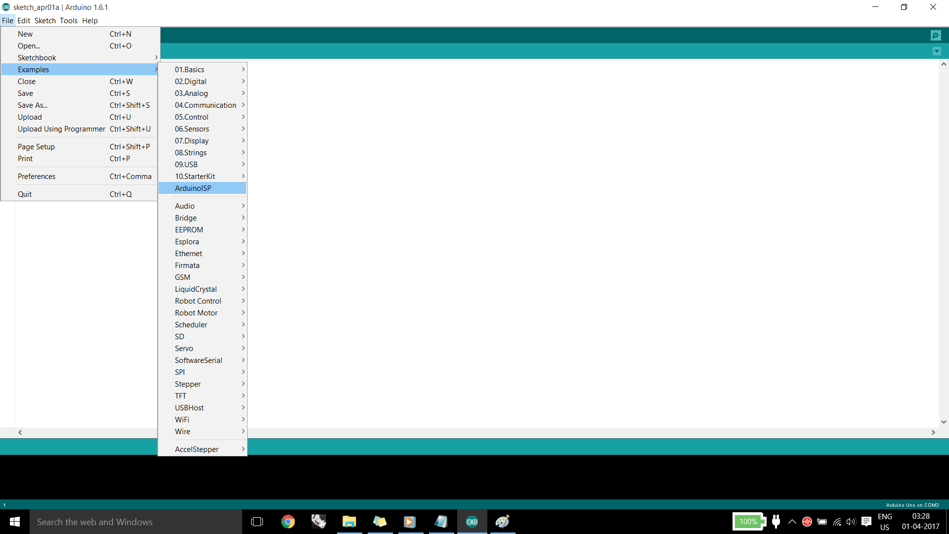This screenshot has height=534, width=949.
Task: Click the battery tray icon
Action: (x=822, y=522)
